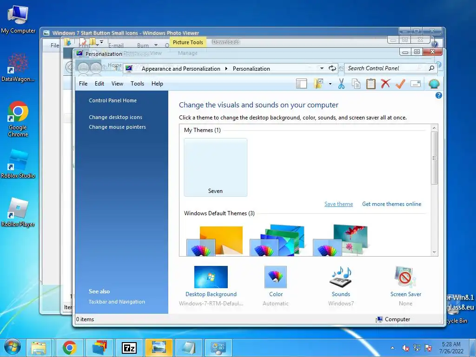Click File menu in Photo Viewer window

tap(55, 46)
